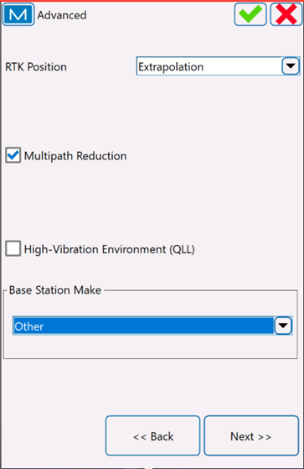Image resolution: width=304 pixels, height=469 pixels.
Task: Click High-Vibration Environment (QLL) label text
Action: (x=110, y=249)
